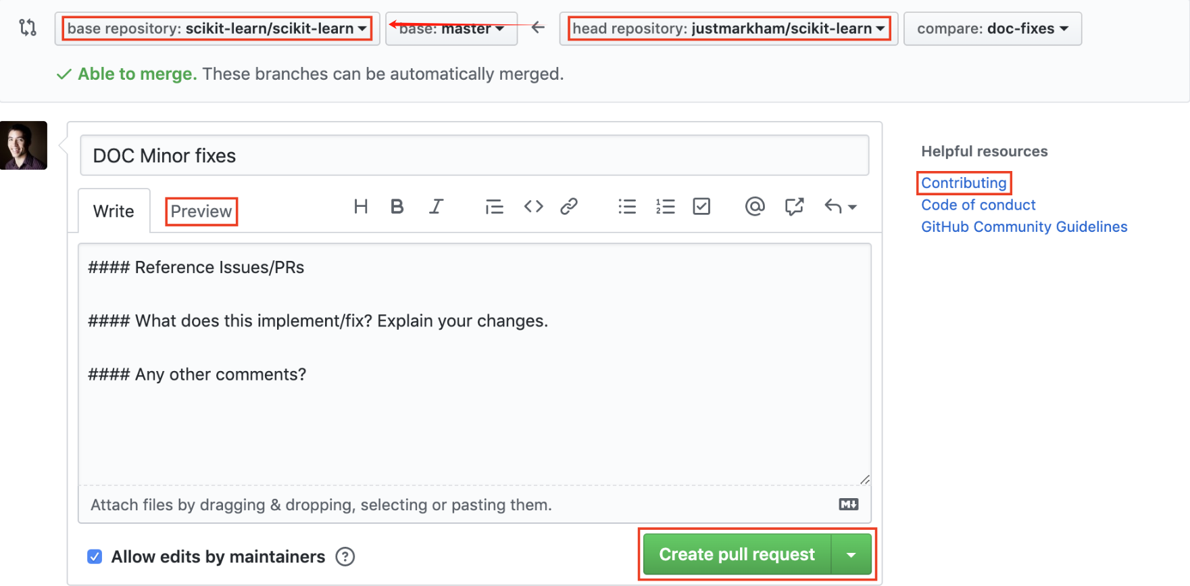The width and height of the screenshot is (1190, 586).
Task: Add a numbered list
Action: coord(665,206)
